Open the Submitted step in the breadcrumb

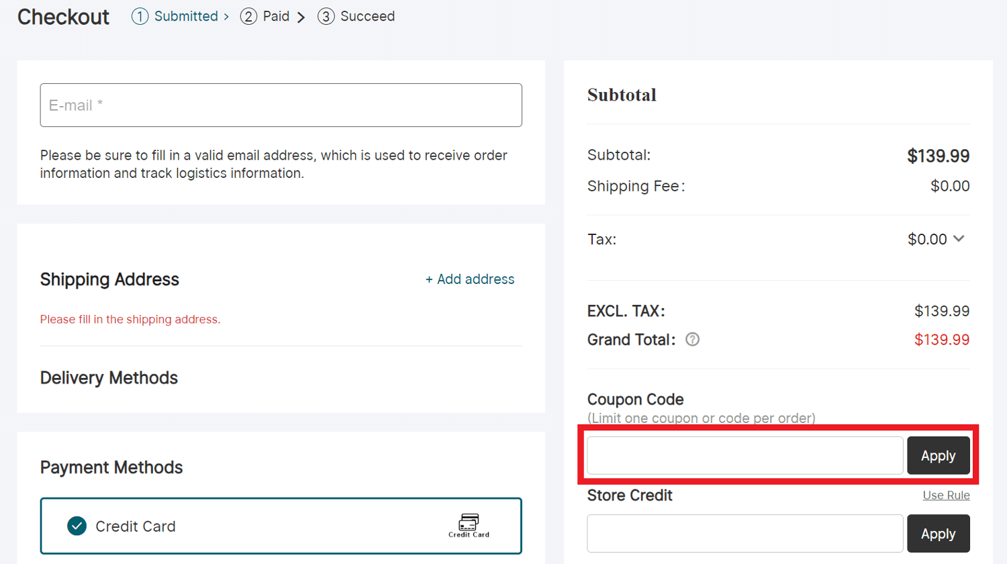pyautogui.click(x=186, y=16)
